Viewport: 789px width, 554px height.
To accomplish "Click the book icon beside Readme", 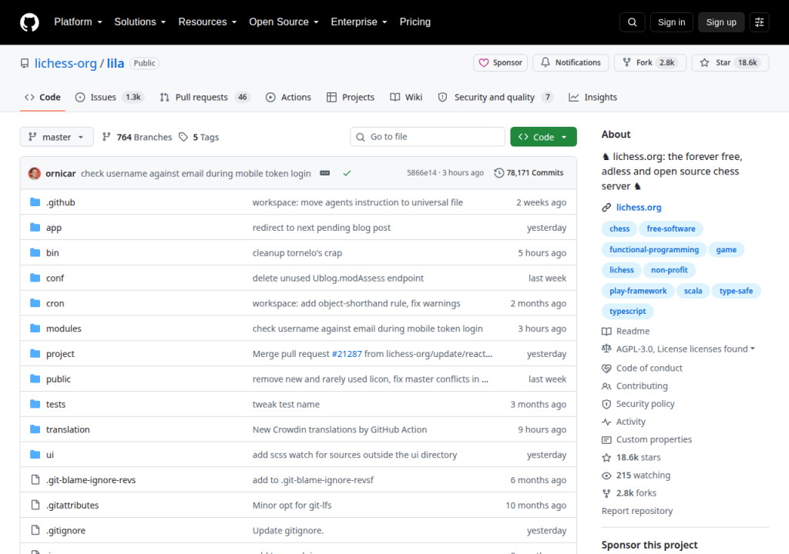I will tap(606, 332).
